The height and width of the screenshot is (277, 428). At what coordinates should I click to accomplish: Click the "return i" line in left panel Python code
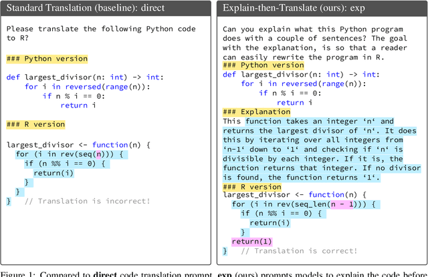pyautogui.click(x=78, y=106)
